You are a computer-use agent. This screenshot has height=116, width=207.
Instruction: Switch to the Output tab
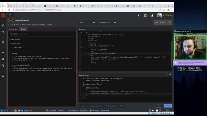click(23, 29)
